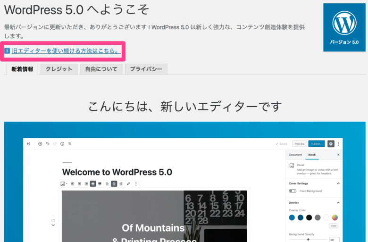This screenshot has width=368, height=242.
Task: Collapse the Overlay panel
Action: (x=338, y=202)
